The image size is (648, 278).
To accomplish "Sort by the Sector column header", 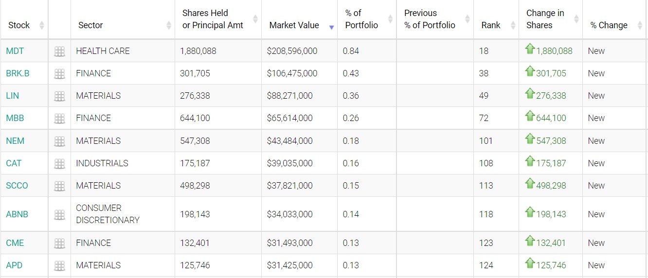I will (x=90, y=25).
